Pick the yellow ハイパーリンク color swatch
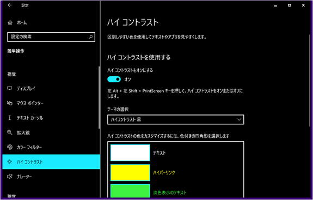313x200 pixels. tap(130, 173)
